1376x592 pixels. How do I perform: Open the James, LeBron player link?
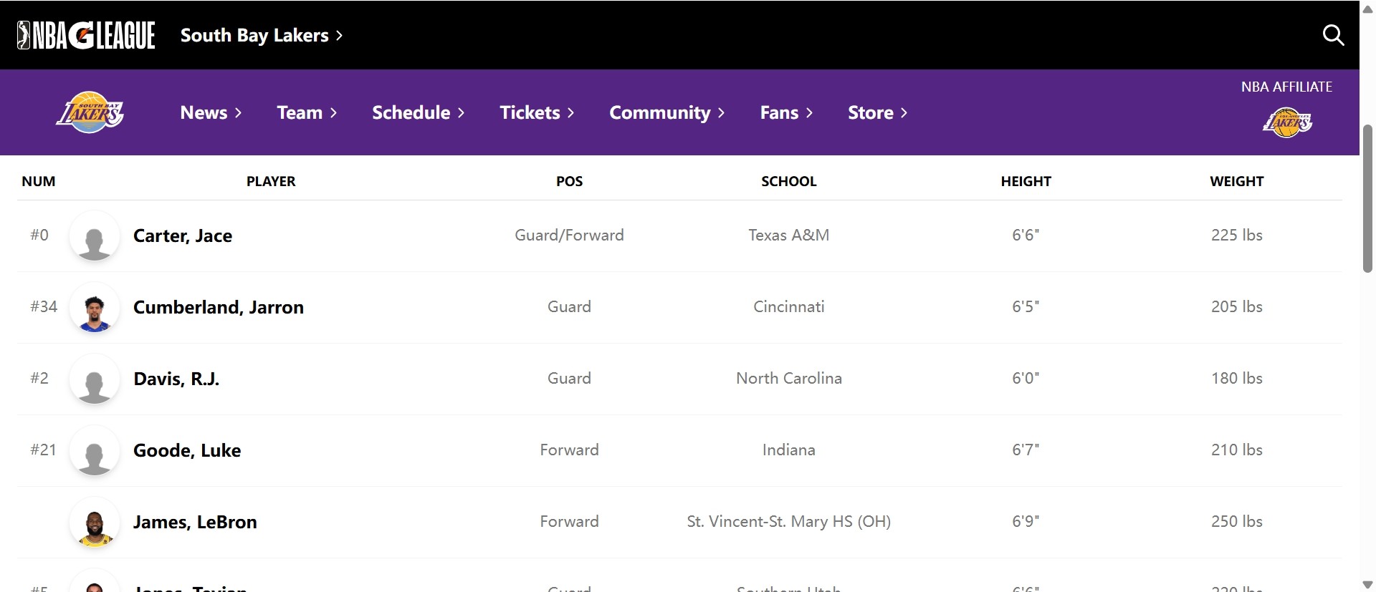click(195, 522)
